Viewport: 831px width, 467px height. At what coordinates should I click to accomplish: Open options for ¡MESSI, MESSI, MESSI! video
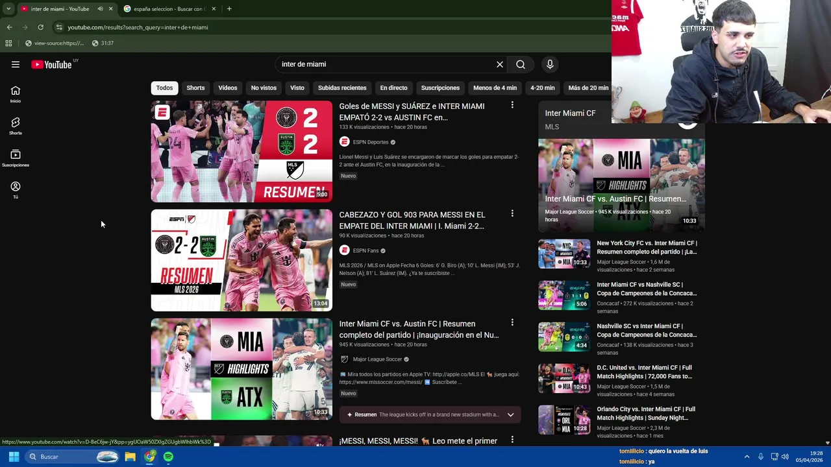pyautogui.click(x=512, y=440)
